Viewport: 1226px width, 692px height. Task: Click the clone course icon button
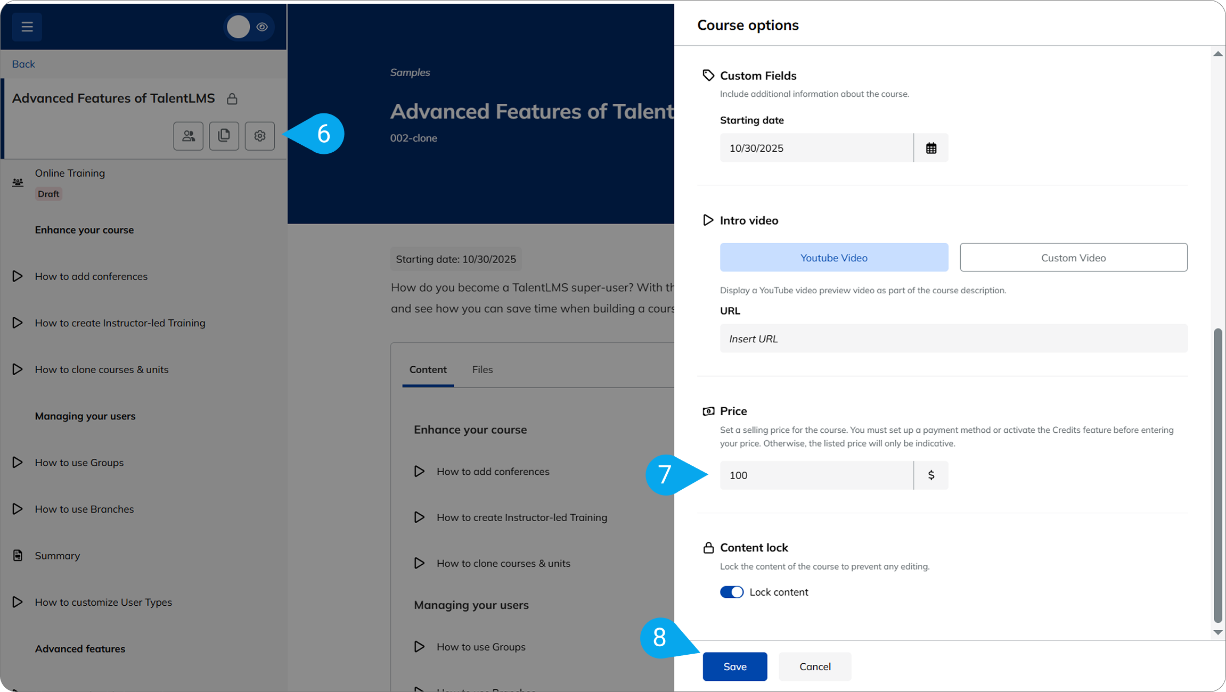pyautogui.click(x=224, y=136)
